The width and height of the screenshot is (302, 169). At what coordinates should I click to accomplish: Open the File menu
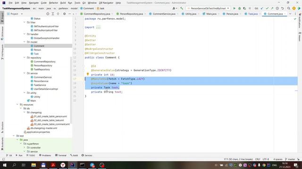(10, 3)
